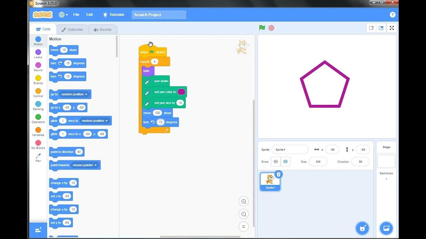Screen dimensions: 426x239
Task: Delete Sprite1 using trash icon
Action: [x=279, y=174]
